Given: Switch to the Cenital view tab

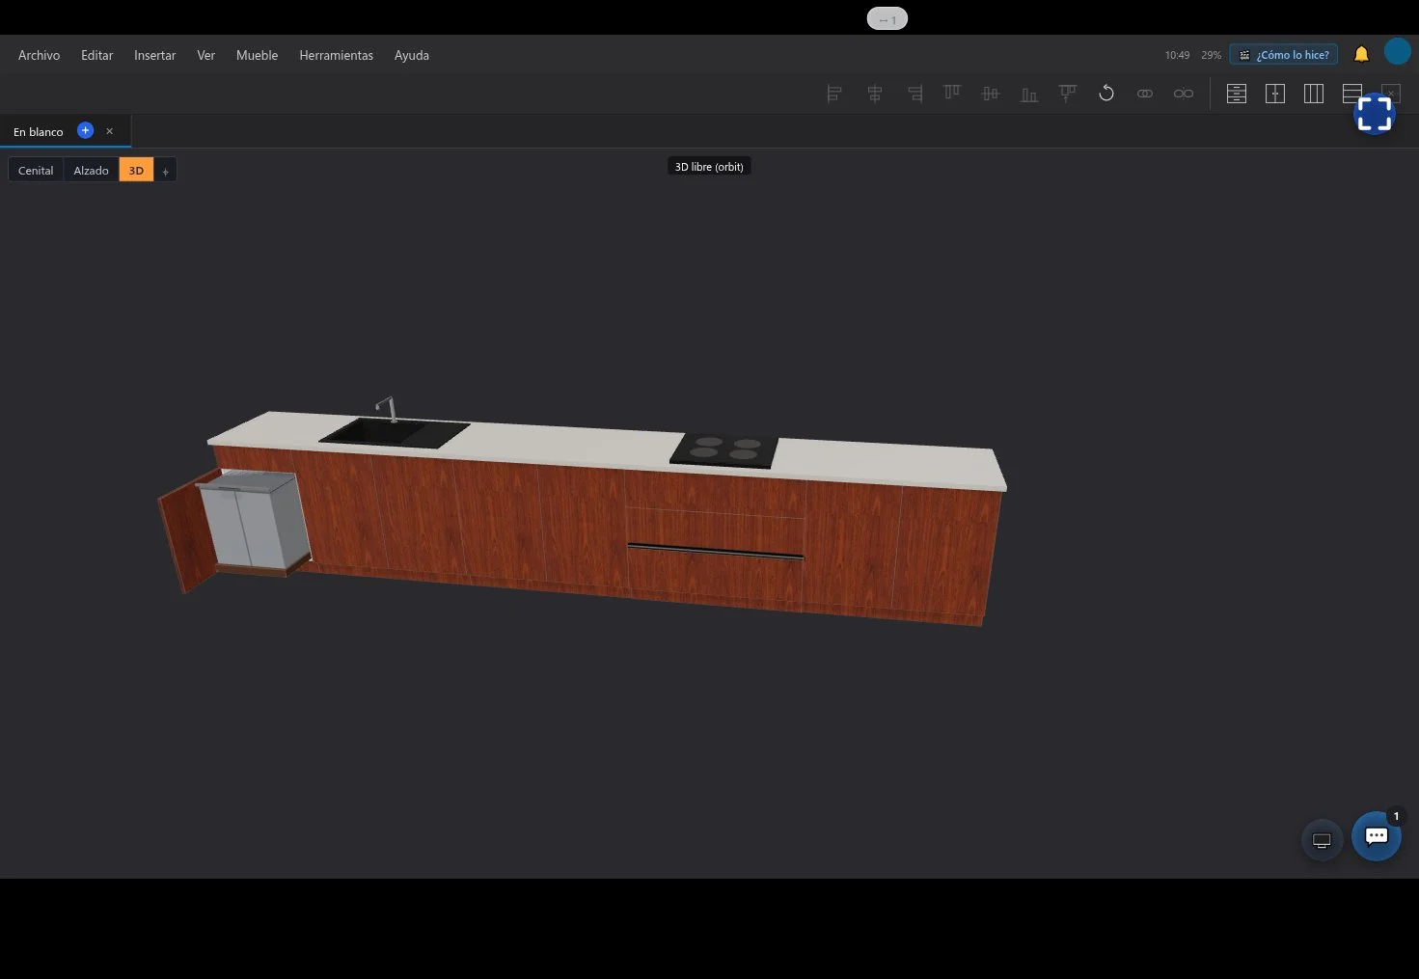Looking at the screenshot, I should (36, 170).
